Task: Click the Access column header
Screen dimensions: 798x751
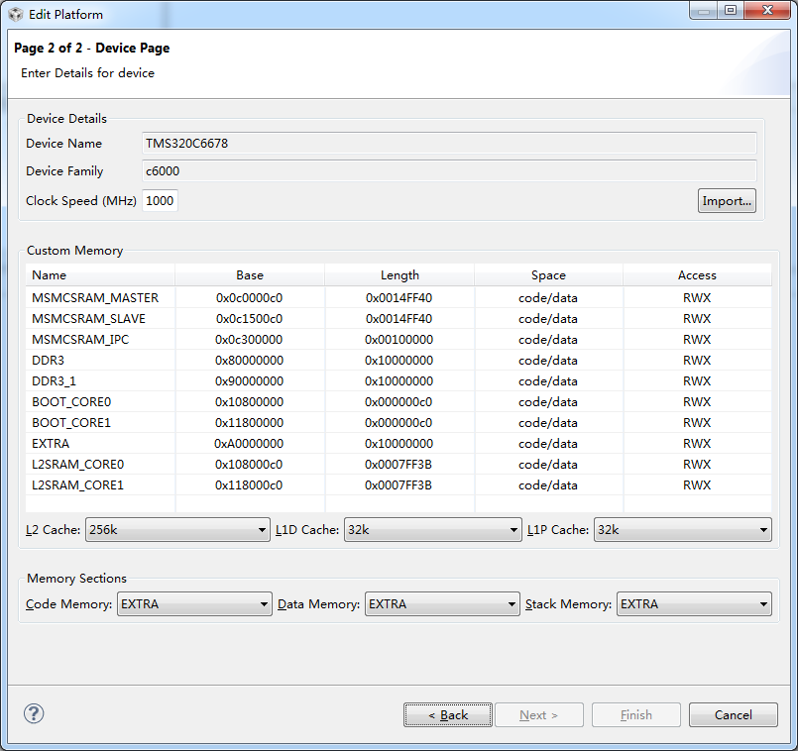Action: pyautogui.click(x=697, y=274)
